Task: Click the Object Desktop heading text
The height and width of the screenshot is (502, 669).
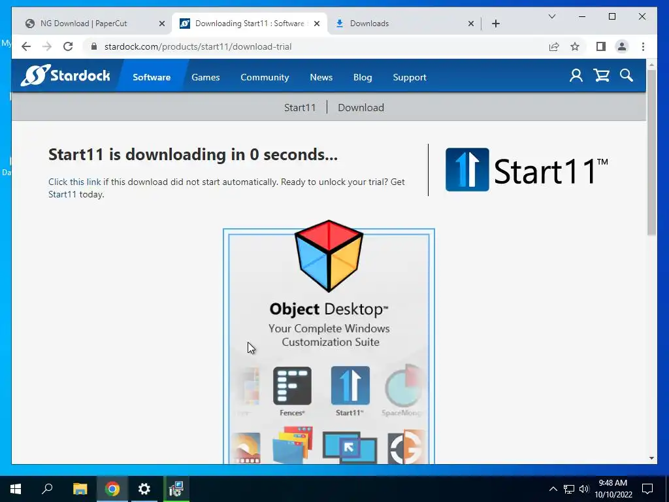Action: click(x=329, y=309)
